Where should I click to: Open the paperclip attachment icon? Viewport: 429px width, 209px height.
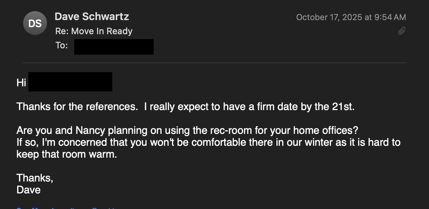point(402,31)
